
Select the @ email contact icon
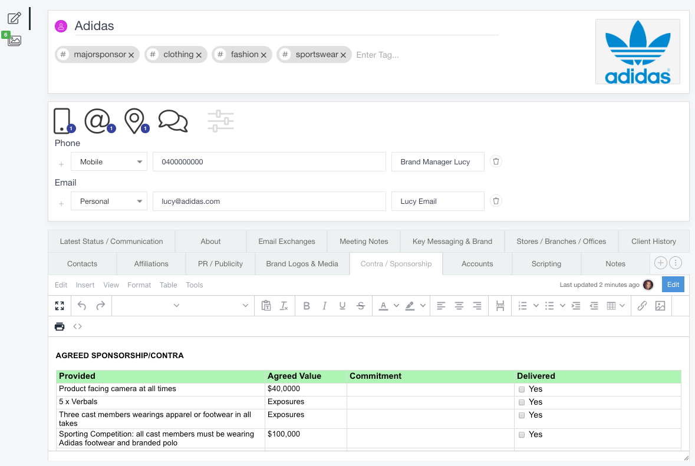(x=97, y=121)
